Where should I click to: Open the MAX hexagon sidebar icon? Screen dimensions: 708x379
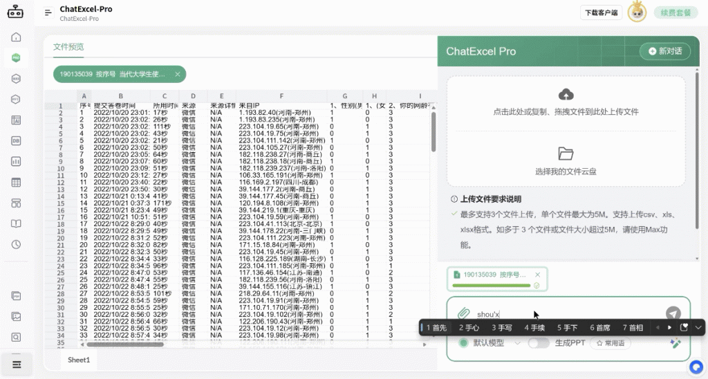pos(16,79)
